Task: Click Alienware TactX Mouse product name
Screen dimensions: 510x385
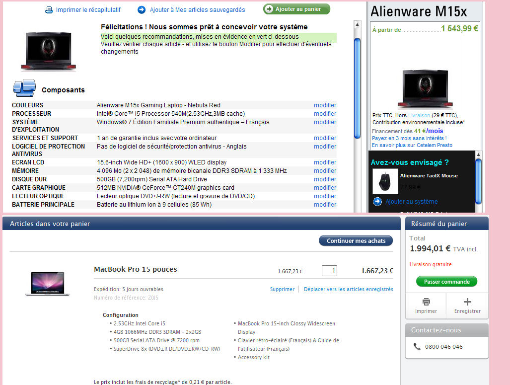Action: [x=429, y=176]
